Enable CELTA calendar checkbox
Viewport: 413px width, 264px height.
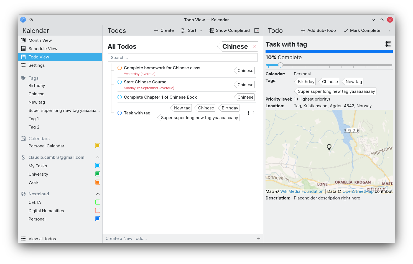98,202
